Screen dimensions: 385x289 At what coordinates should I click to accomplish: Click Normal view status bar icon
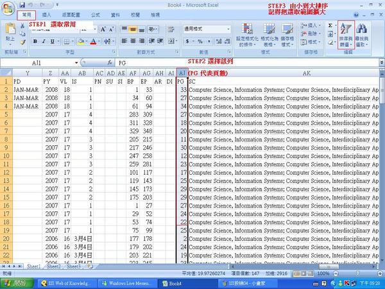coord(296,274)
